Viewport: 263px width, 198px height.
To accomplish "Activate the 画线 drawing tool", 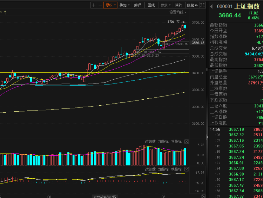I will click(151, 5).
